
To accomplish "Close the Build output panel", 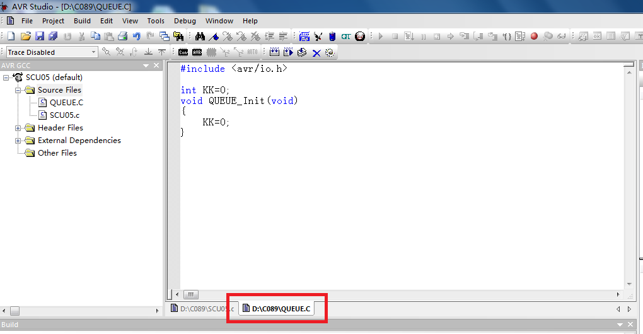I will 630,325.
